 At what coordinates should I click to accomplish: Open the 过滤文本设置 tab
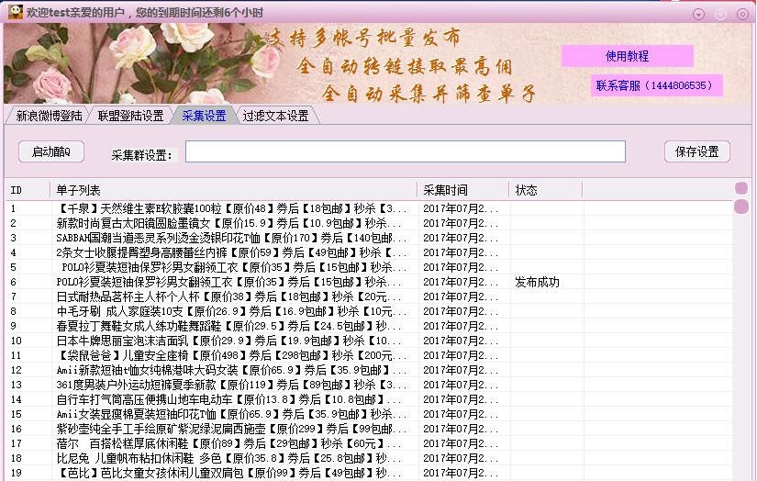pyautogui.click(x=275, y=116)
